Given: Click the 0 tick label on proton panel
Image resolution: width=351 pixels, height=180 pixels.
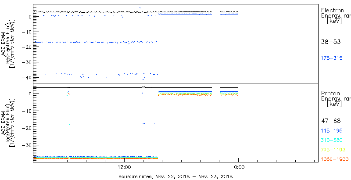Looking at the screenshot, I should (29, 94).
